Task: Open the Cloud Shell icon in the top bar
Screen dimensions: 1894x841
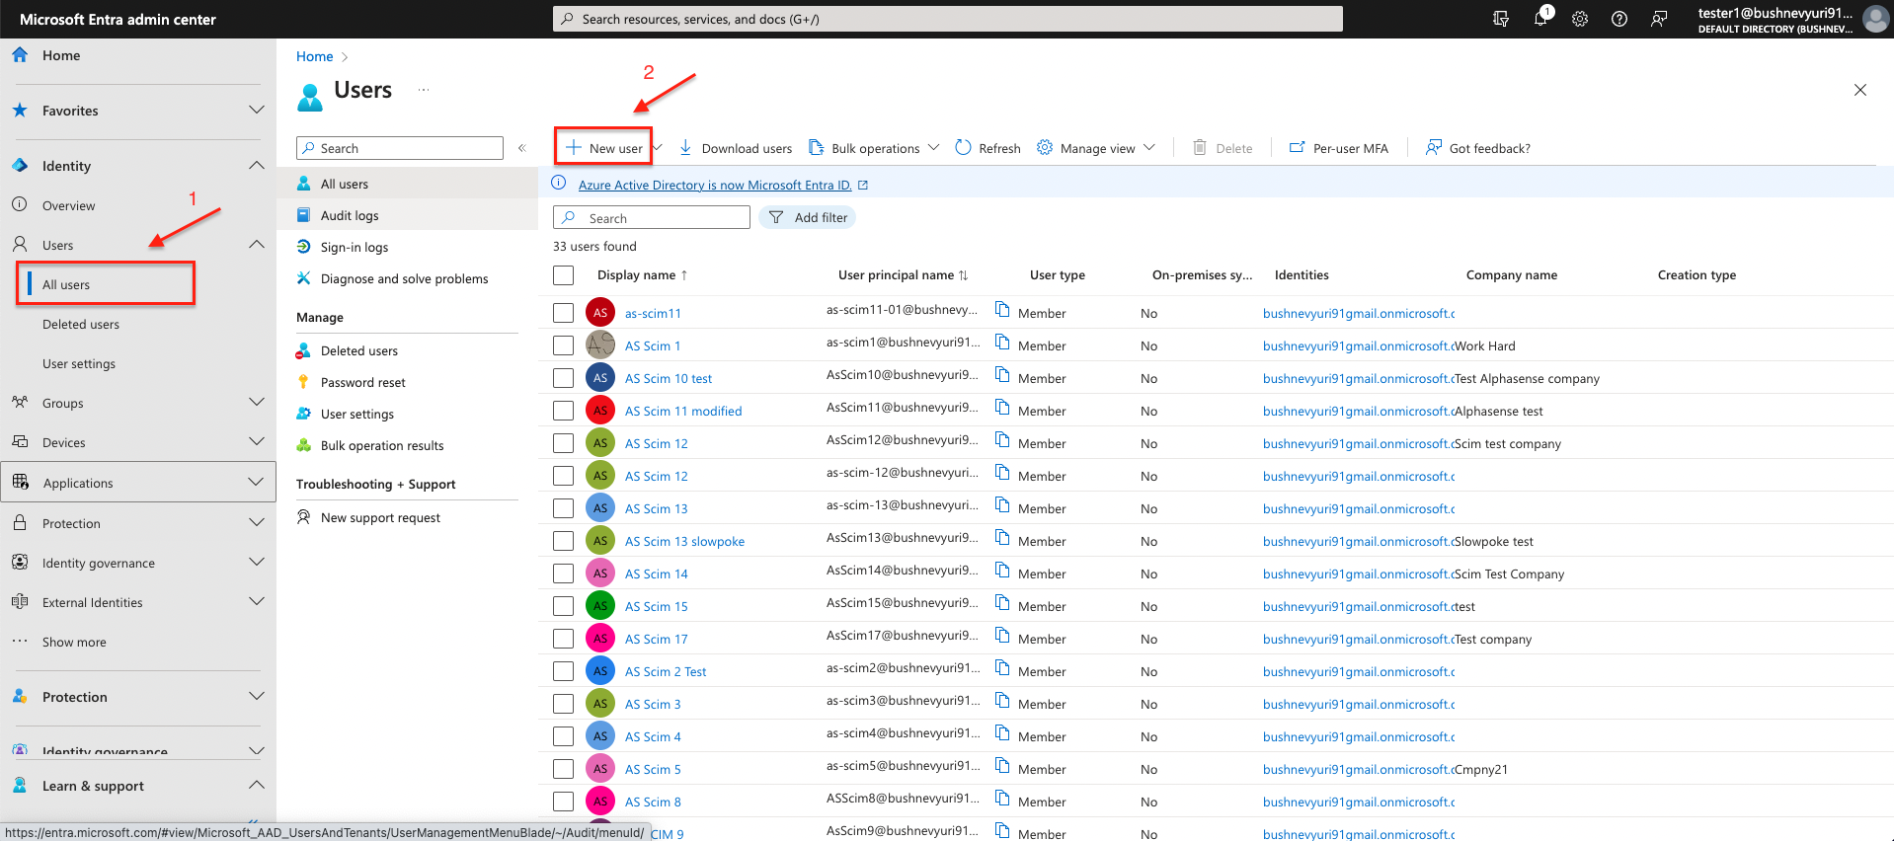Action: (1501, 19)
